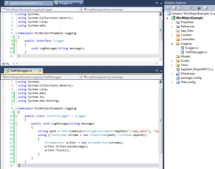Click the Web.config file icon
Viewport: 215px width, 169px height.
click(178, 82)
